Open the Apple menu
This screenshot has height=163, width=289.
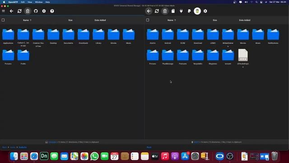[4, 2]
